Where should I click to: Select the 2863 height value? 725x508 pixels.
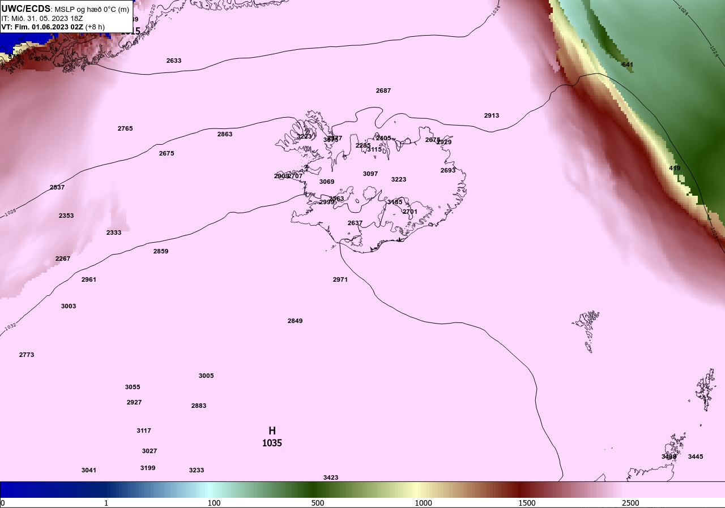point(225,134)
